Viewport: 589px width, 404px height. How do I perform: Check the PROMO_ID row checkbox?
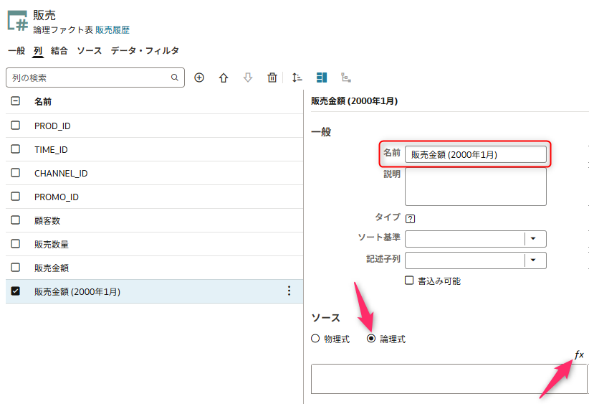(x=15, y=197)
